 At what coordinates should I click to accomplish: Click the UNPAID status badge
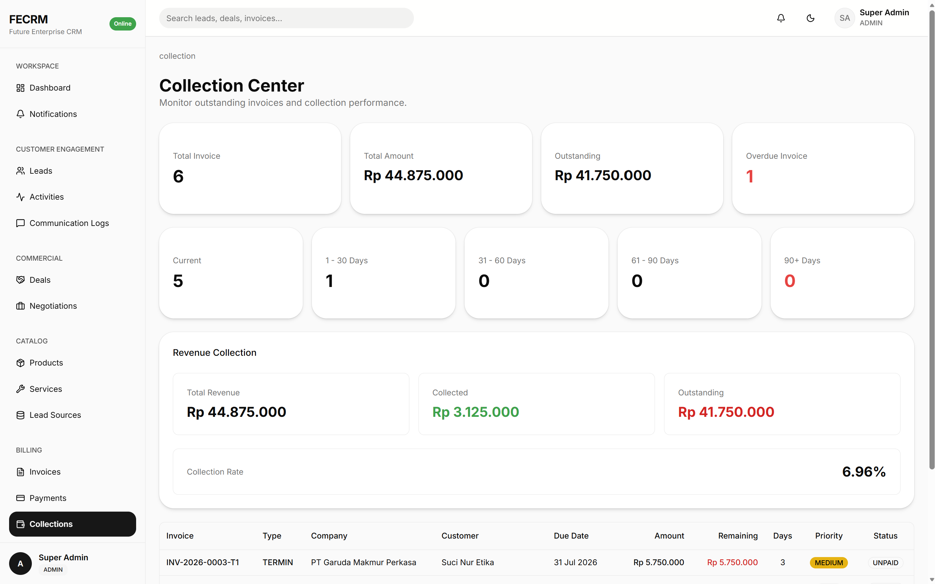coord(885,563)
